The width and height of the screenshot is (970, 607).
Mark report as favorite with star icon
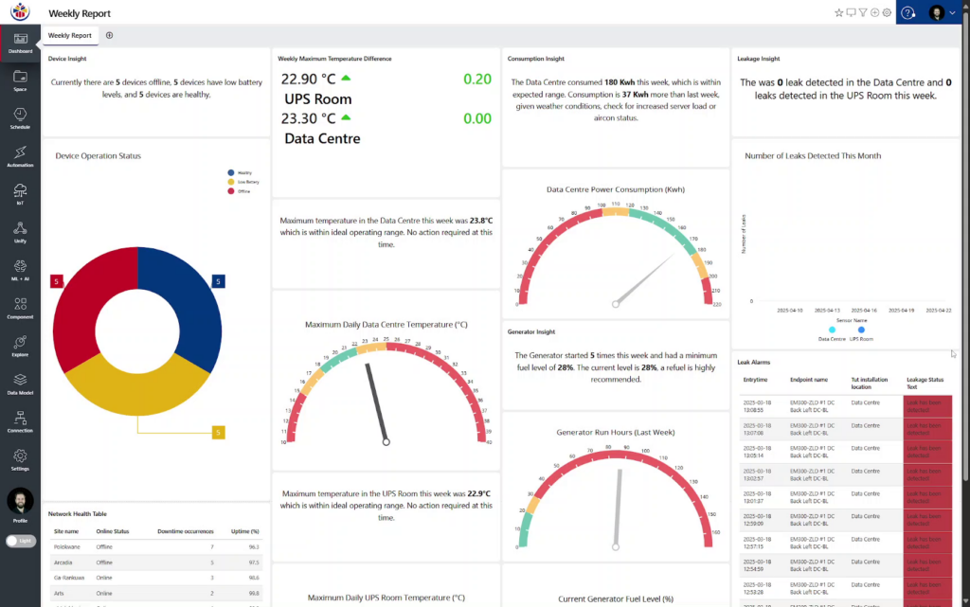click(x=838, y=13)
